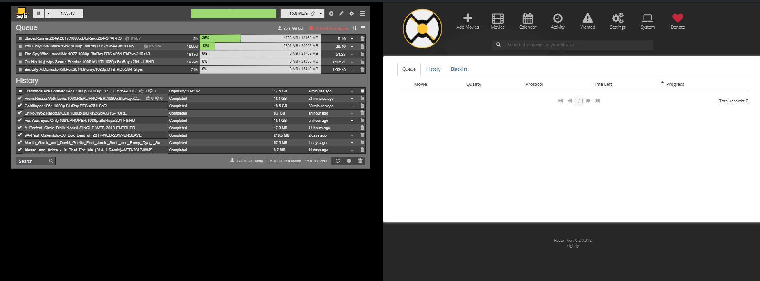Open Radarr Settings
Screen dimensions: 760x281
point(618,21)
